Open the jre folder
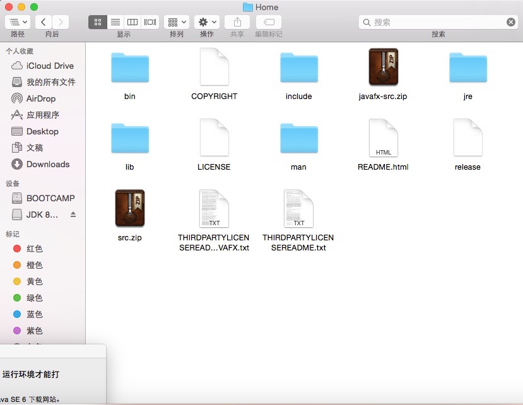Image resolution: width=523 pixels, height=405 pixels. [x=468, y=67]
